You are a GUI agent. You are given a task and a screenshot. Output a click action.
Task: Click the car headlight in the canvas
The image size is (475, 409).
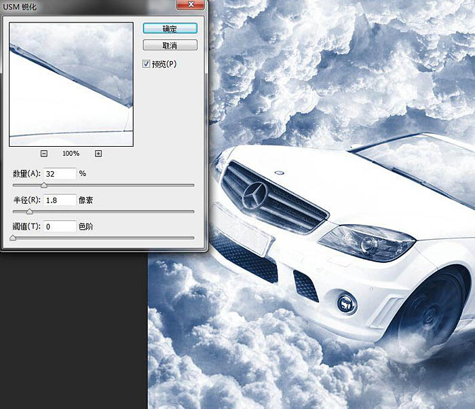(367, 243)
